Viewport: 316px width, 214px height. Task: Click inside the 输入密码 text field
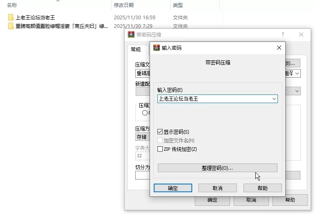coord(213,99)
